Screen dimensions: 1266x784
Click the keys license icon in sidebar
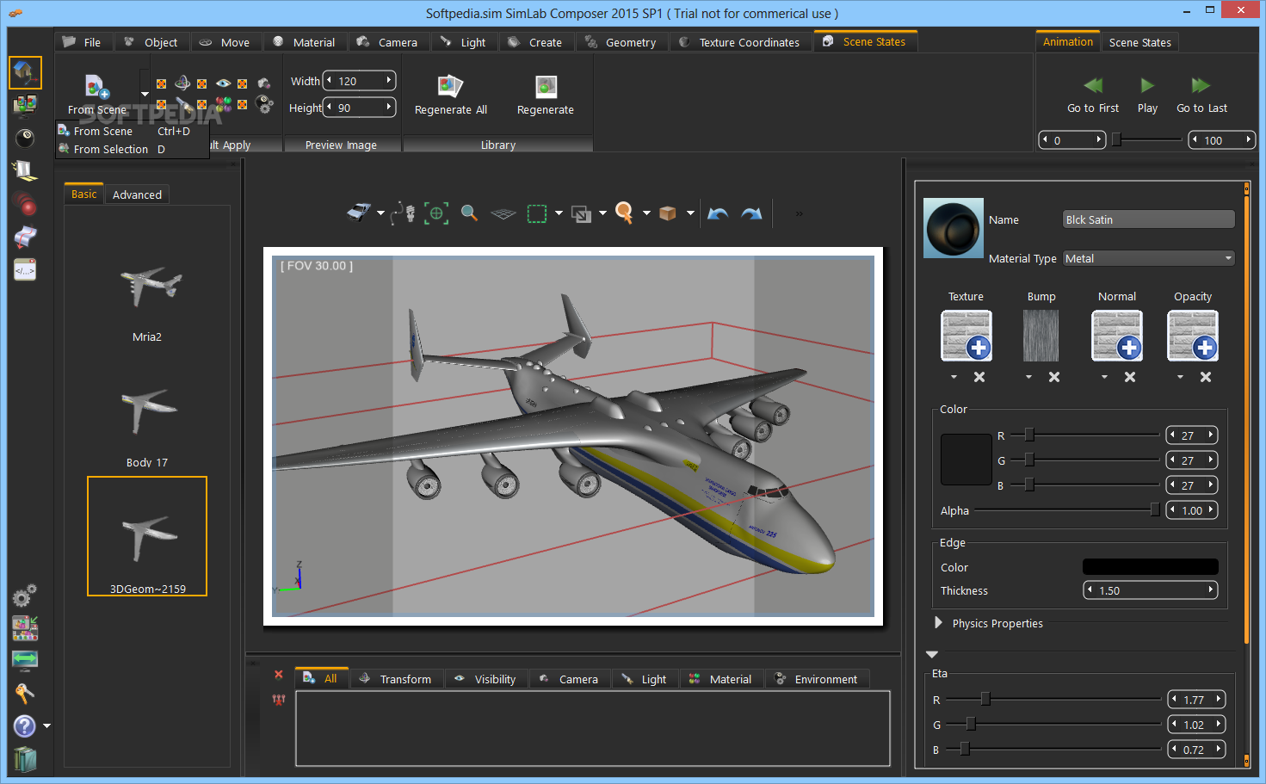(25, 694)
